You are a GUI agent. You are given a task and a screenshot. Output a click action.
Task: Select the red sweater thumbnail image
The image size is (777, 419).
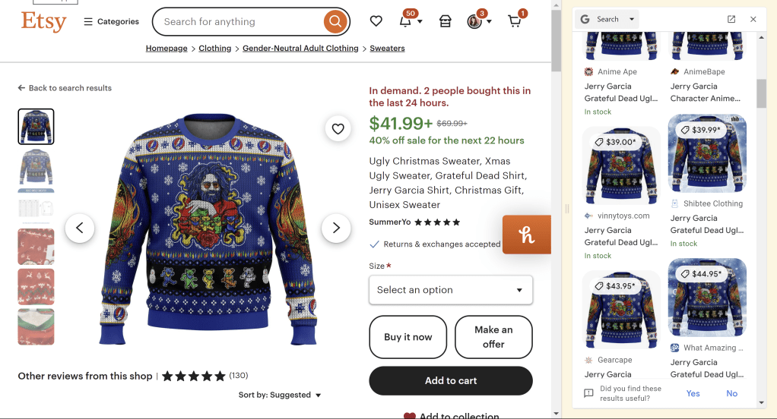36,247
